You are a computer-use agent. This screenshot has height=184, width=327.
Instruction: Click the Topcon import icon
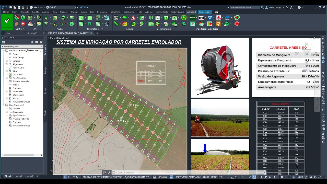227,18
